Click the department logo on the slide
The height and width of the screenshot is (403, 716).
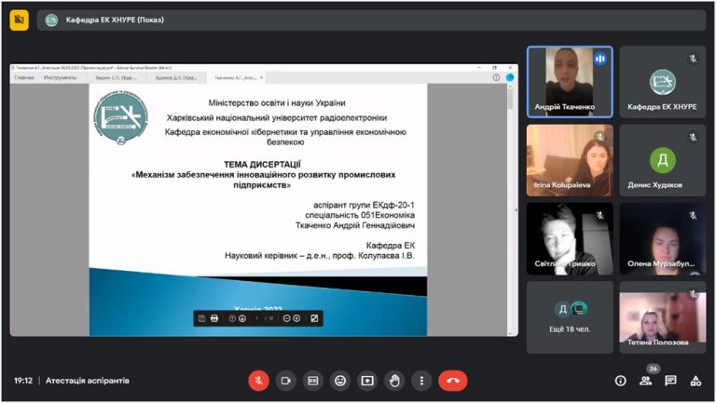point(120,117)
